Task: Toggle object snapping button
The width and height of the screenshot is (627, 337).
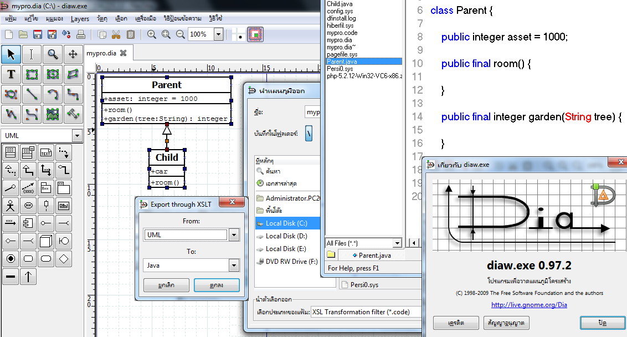Action: pyautogui.click(x=255, y=34)
